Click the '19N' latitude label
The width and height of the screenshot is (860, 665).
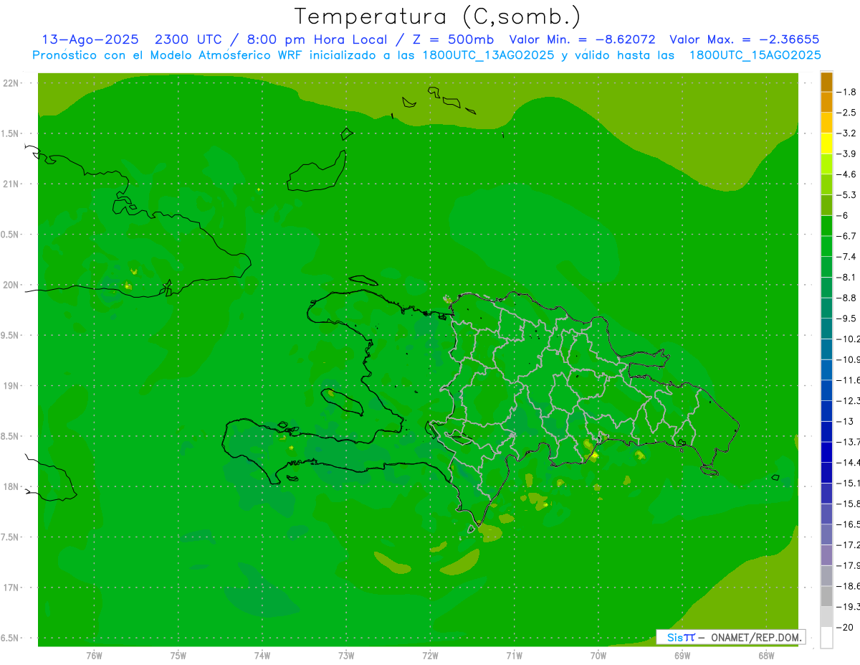pyautogui.click(x=11, y=386)
